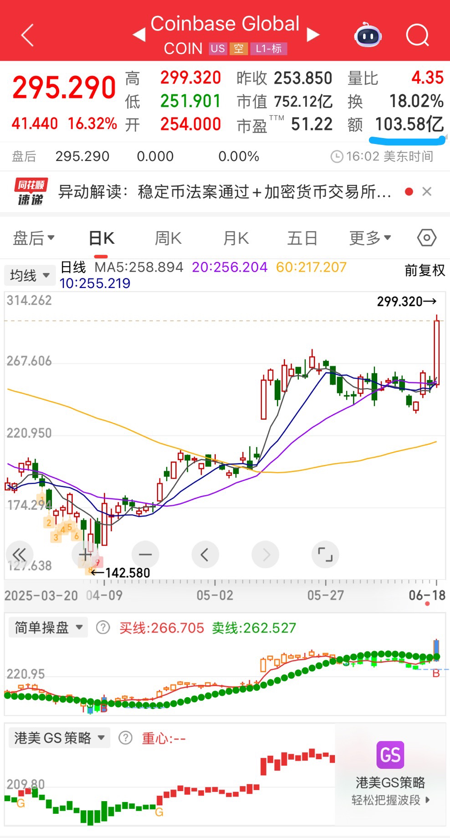This screenshot has height=838, width=450.
Task: Open the AI robot assistant
Action: point(368,35)
